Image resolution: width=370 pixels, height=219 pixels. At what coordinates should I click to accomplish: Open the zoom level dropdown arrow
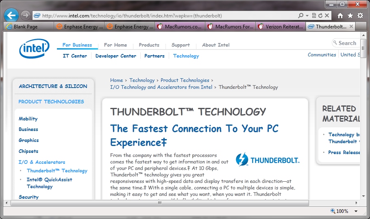(356, 211)
